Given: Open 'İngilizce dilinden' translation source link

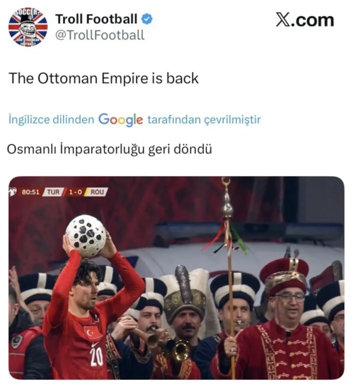Looking at the screenshot, I should tap(52, 120).
